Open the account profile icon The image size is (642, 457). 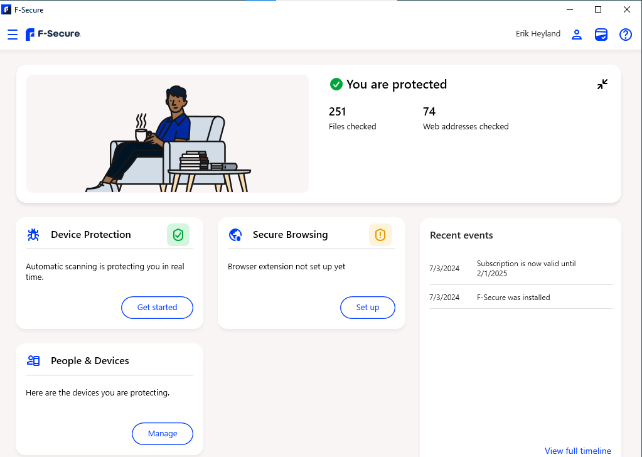[x=576, y=35]
